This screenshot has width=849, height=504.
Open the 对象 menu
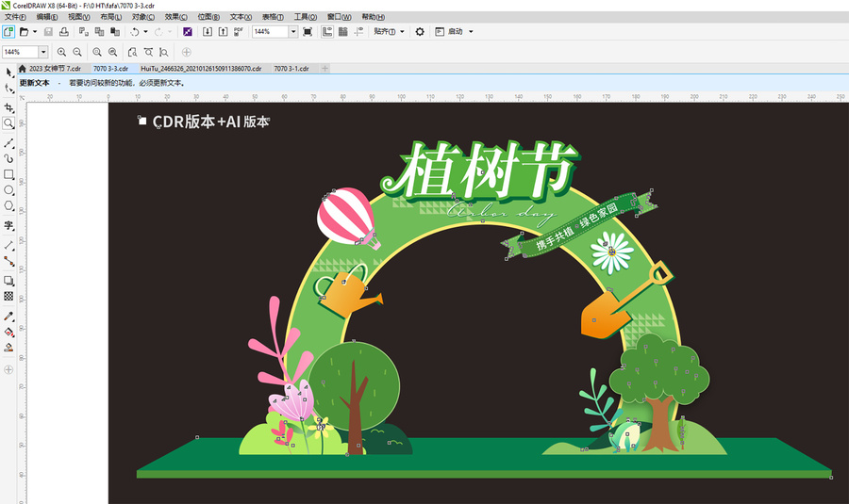[x=143, y=17]
